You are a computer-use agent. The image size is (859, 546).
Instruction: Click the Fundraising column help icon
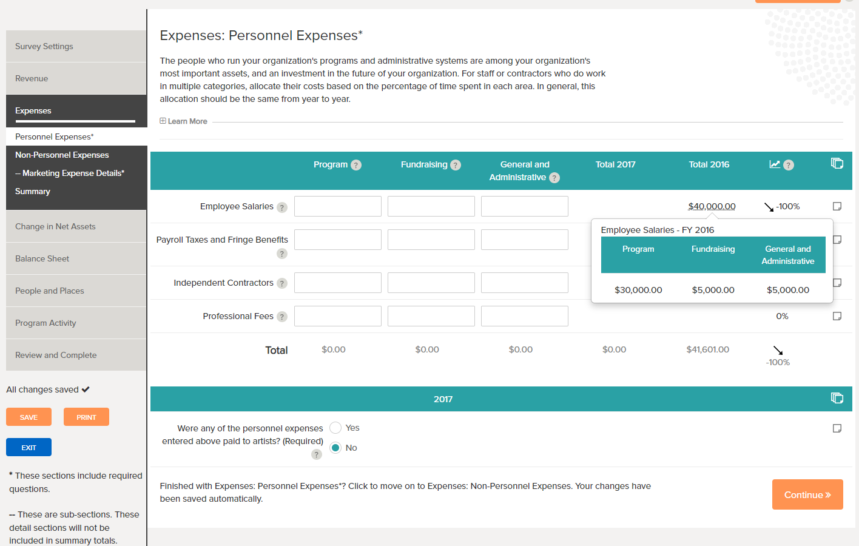[456, 164]
